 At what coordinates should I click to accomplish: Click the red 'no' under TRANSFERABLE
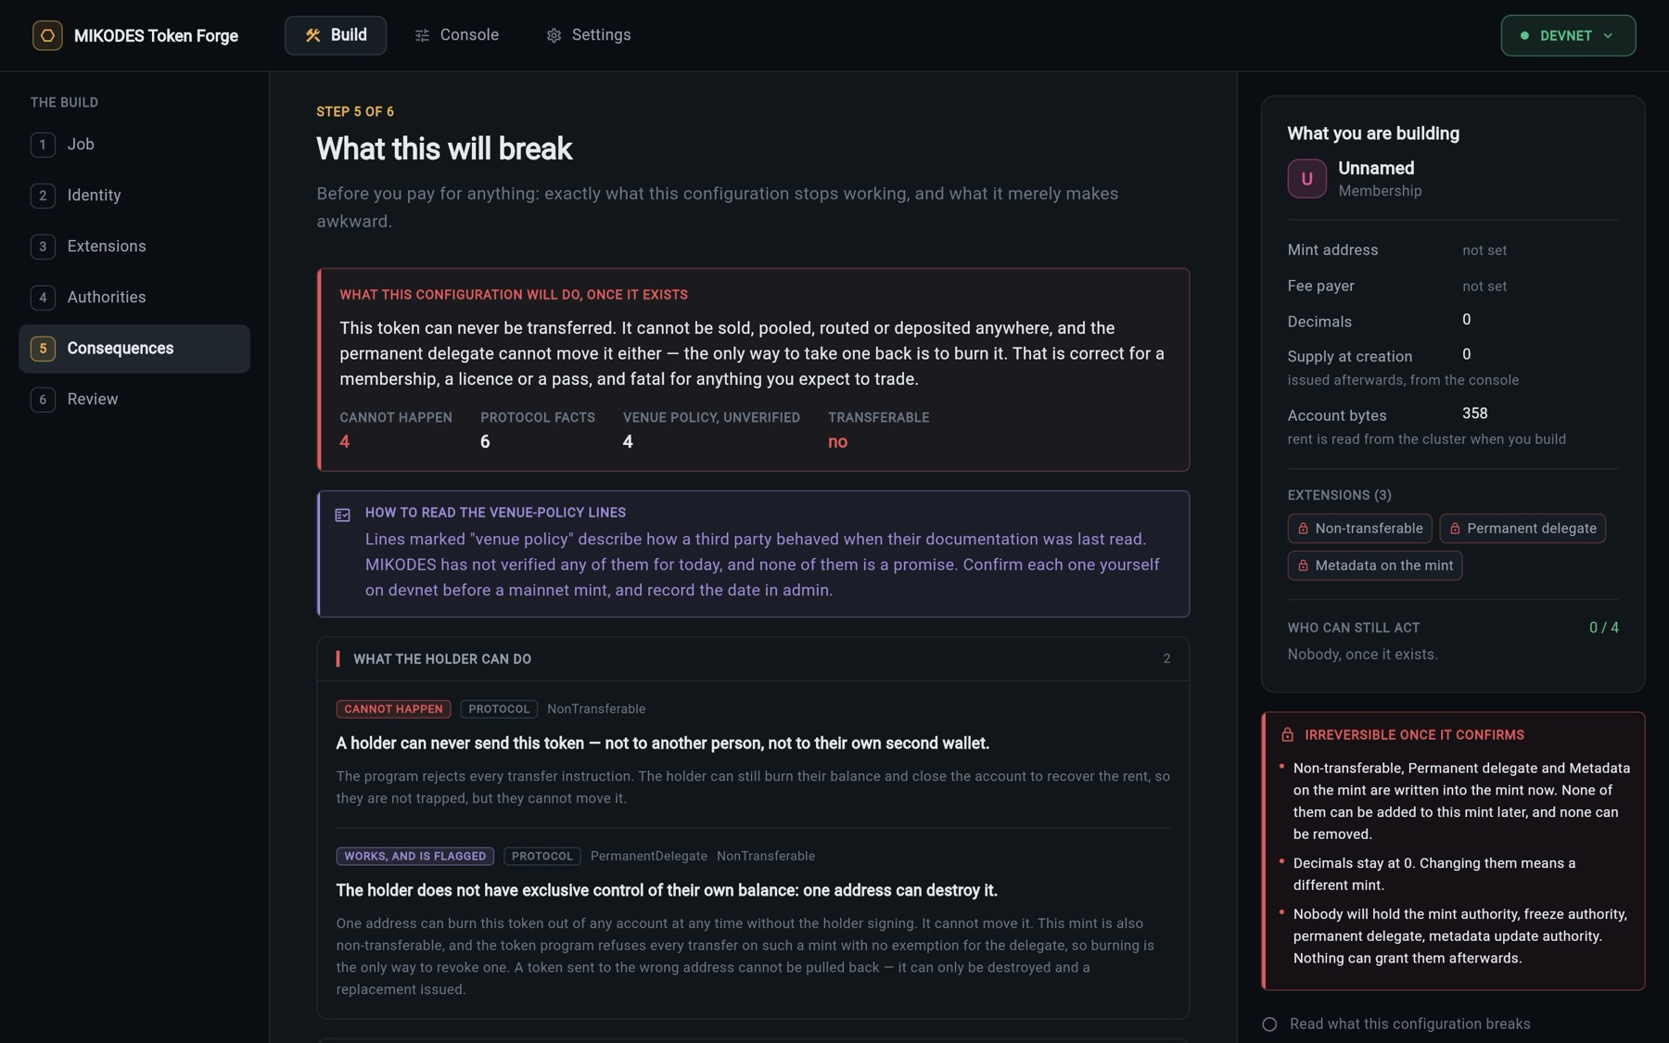click(x=837, y=442)
